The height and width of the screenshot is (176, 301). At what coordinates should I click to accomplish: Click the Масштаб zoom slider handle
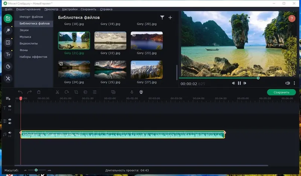click(36, 170)
